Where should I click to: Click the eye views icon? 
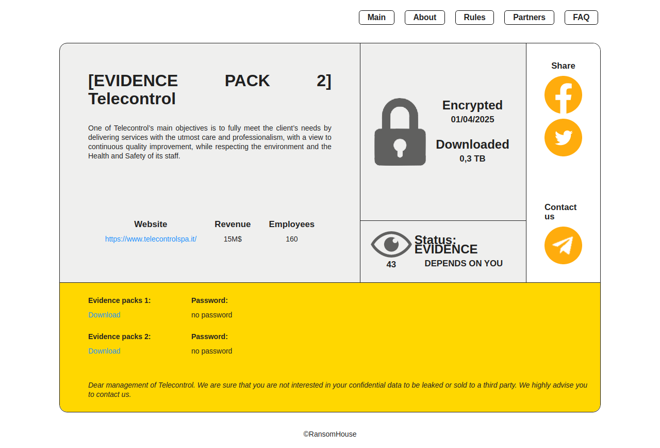coord(391,244)
